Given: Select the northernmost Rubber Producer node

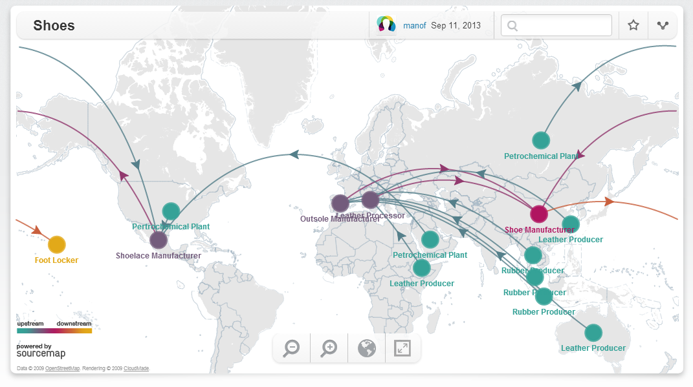Looking at the screenshot, I should click(533, 255).
